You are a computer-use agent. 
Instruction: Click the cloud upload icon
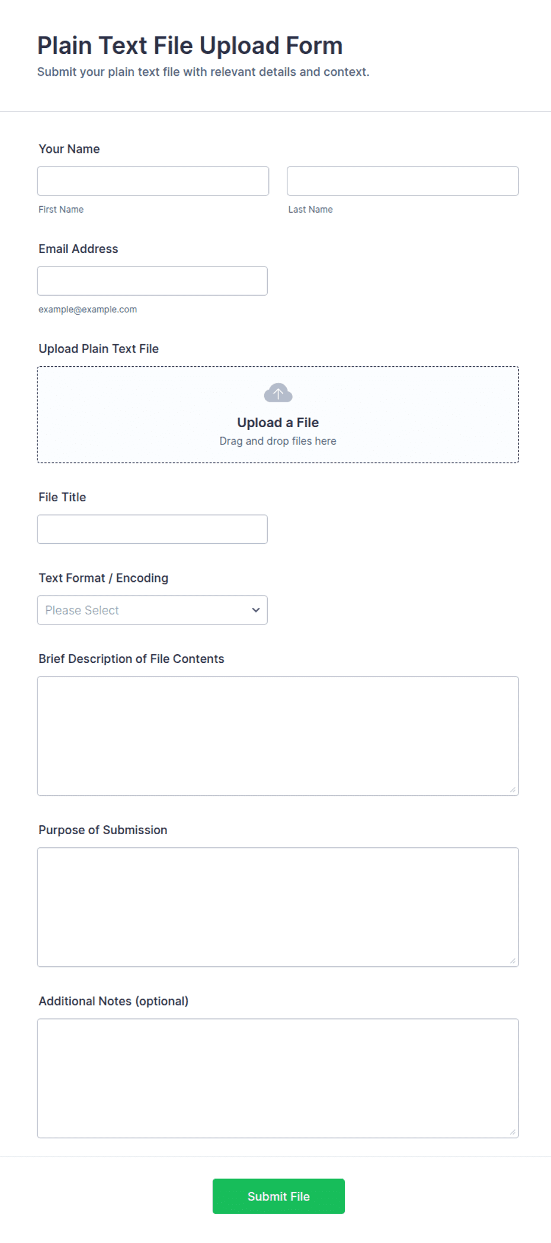pyautogui.click(x=278, y=393)
